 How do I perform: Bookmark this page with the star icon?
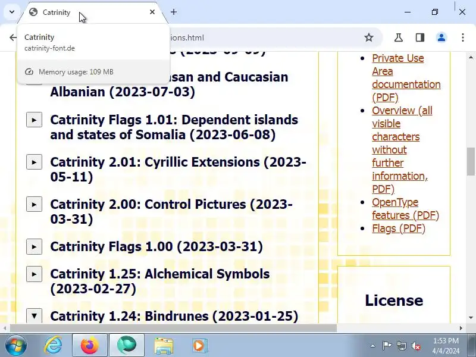coord(369,37)
